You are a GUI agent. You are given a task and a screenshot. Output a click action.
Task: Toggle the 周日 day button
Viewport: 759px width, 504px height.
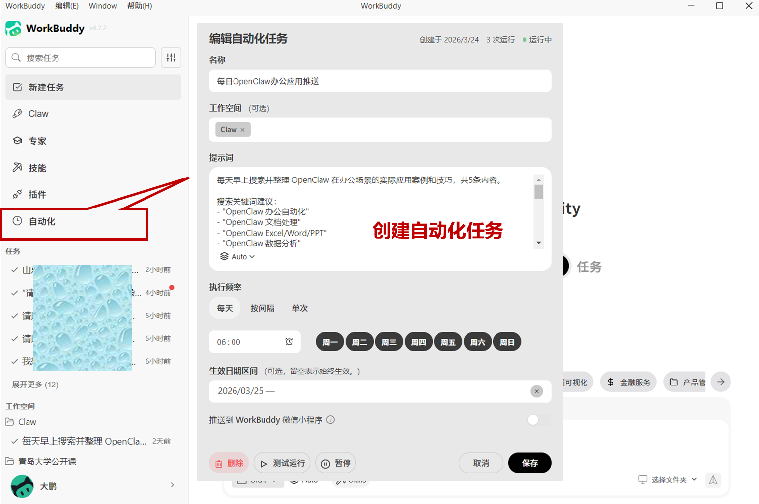[507, 342]
